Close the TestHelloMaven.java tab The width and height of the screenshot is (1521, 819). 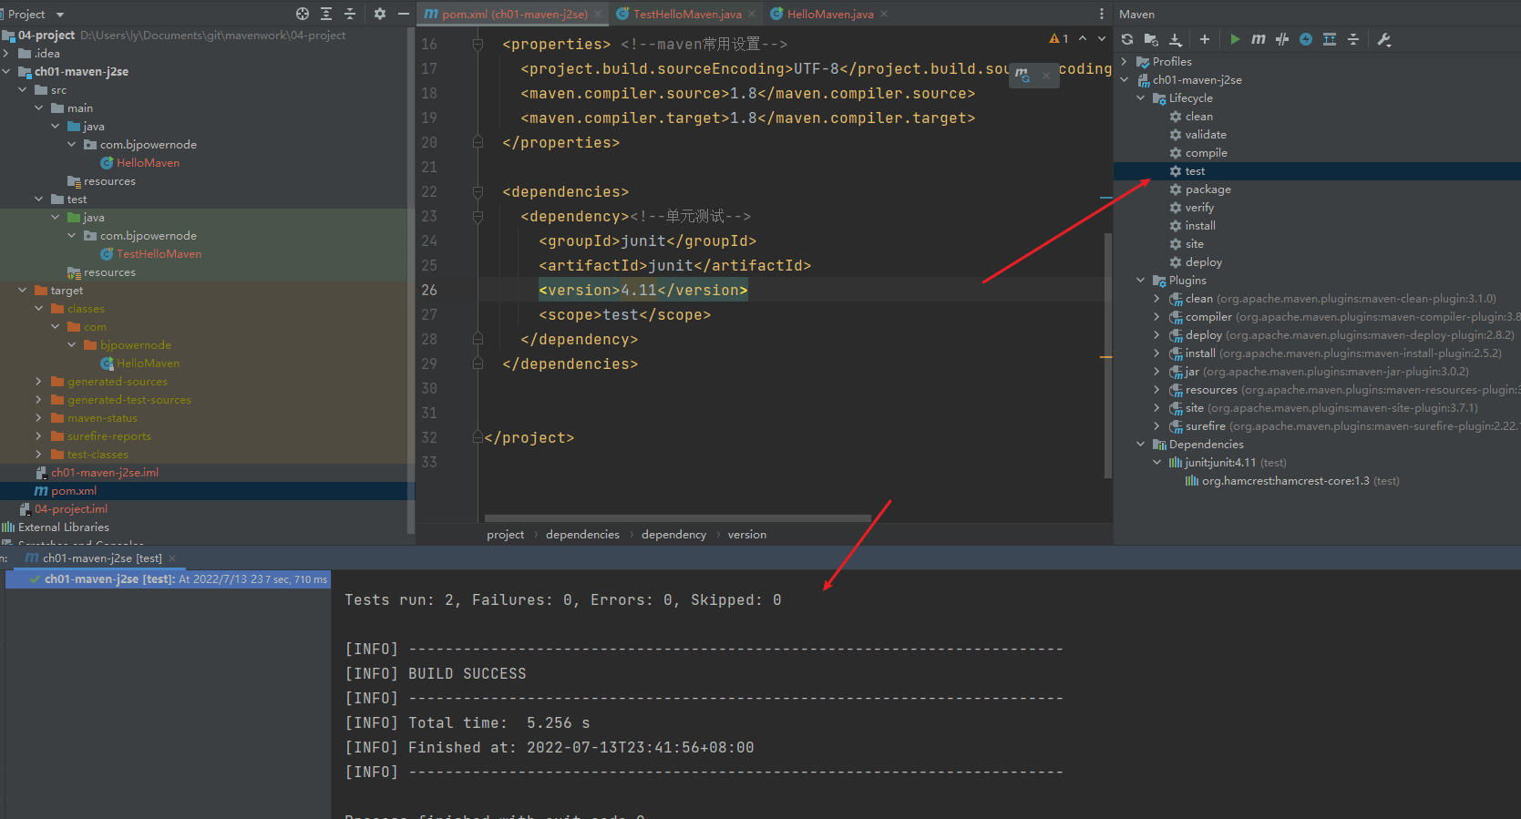(x=752, y=14)
